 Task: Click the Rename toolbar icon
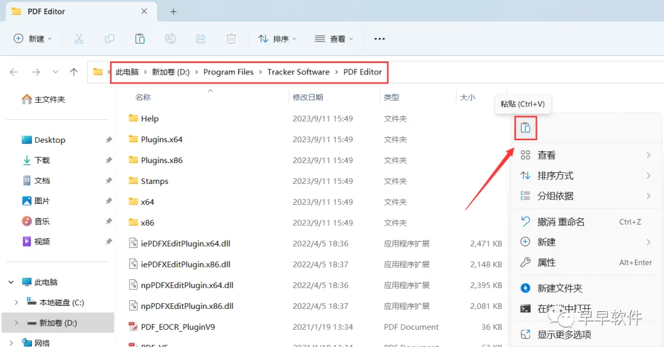(x=170, y=39)
